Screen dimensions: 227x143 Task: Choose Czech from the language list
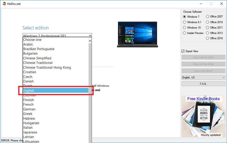pos(56,77)
